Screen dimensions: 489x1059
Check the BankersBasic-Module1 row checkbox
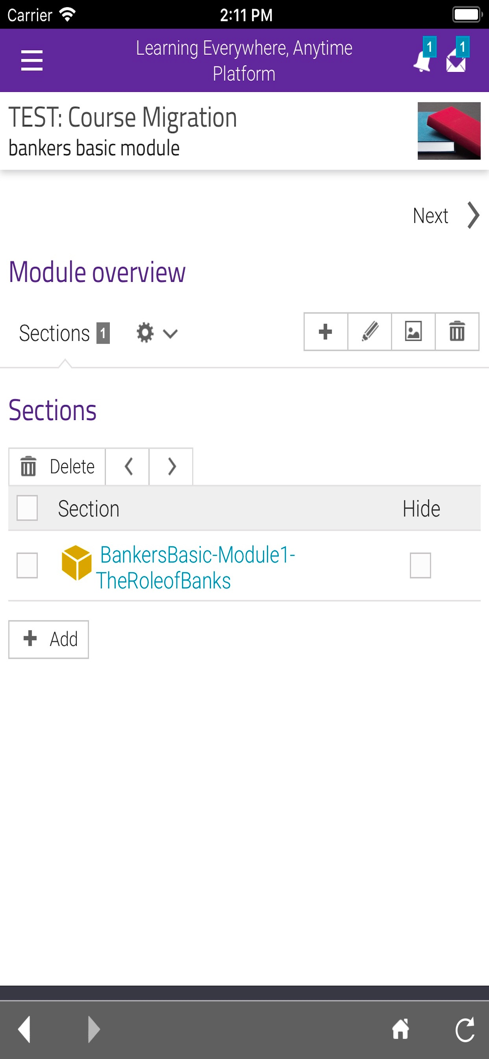coord(27,566)
